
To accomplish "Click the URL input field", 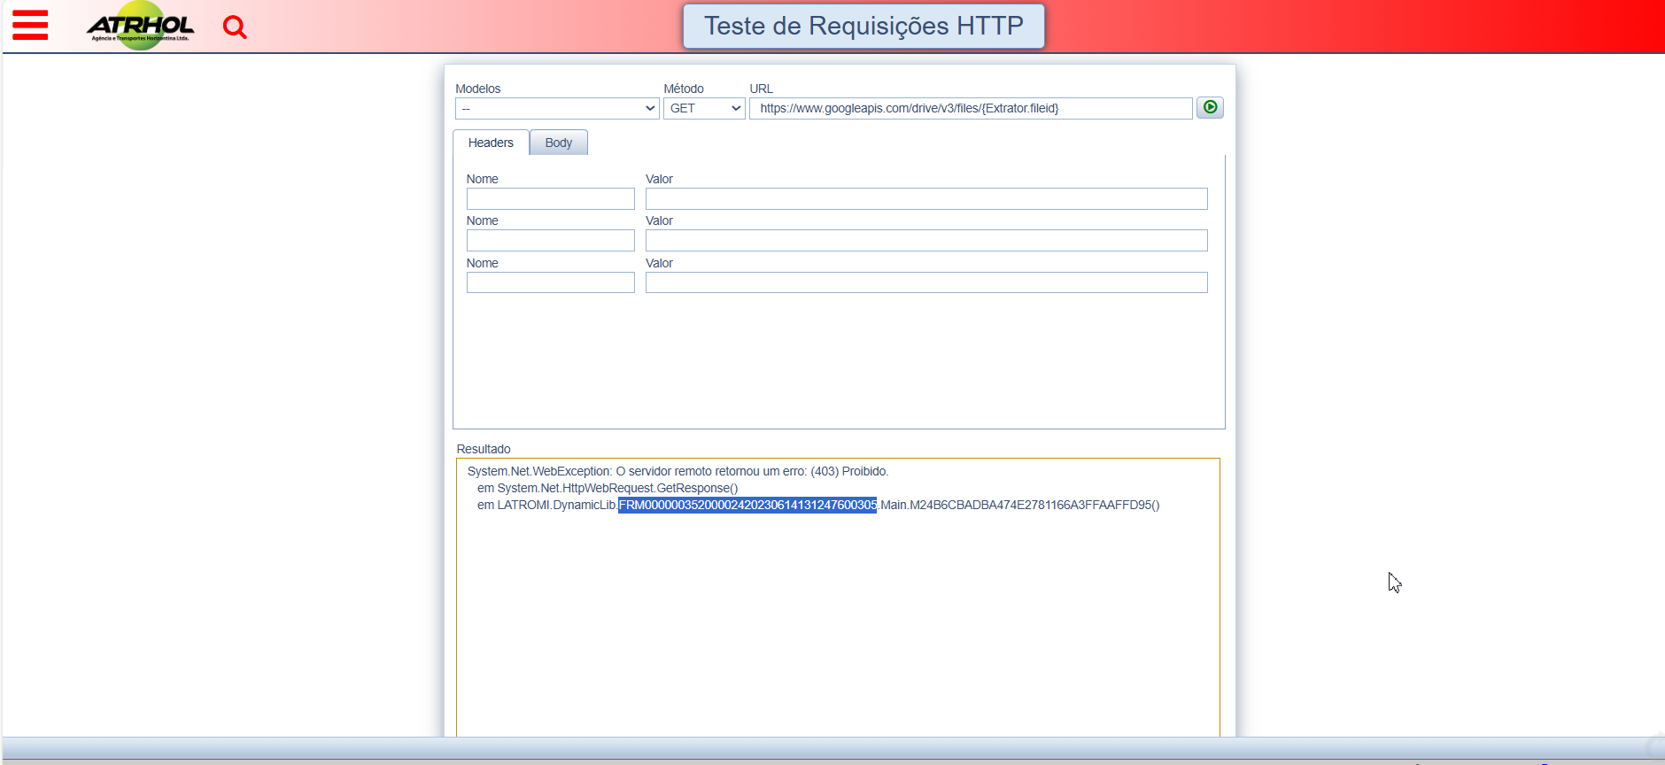I will tap(970, 109).
